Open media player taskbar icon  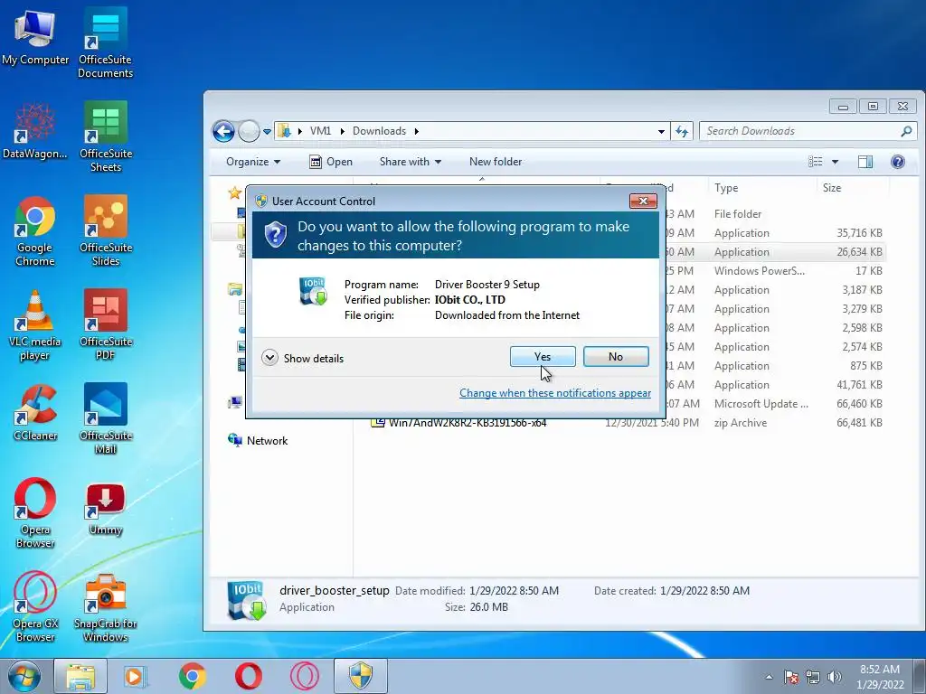coord(136,676)
